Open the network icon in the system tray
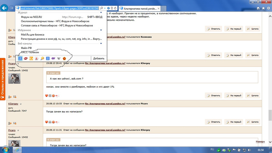 point(244,150)
